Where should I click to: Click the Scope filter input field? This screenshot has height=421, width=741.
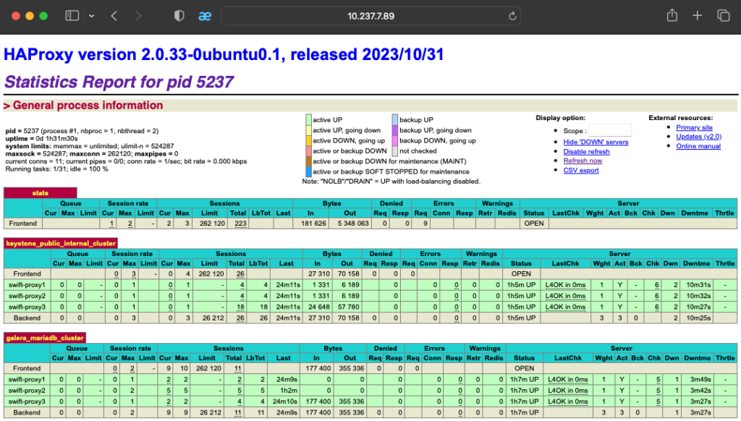coord(609,130)
